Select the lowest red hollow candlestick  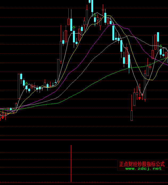point(132,116)
